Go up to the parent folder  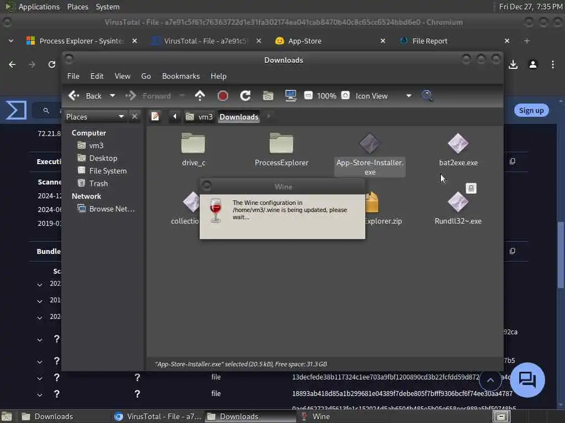[x=200, y=96]
